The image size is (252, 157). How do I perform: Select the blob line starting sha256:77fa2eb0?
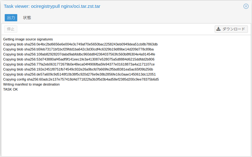[79, 64]
